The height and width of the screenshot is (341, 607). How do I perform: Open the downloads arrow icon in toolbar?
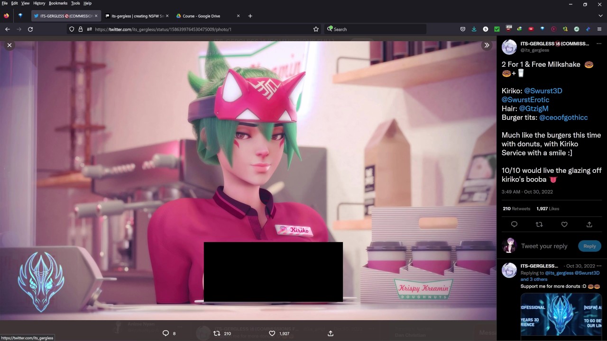point(474,29)
